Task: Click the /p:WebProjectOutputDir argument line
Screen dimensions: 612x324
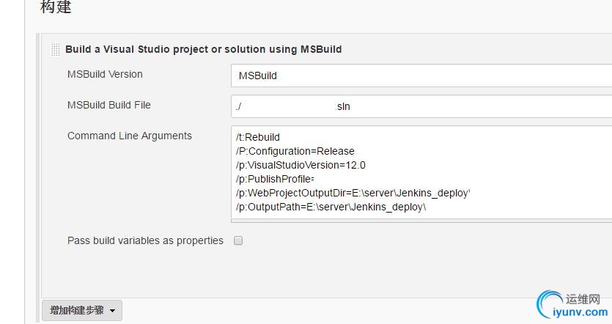Action: 353,194
